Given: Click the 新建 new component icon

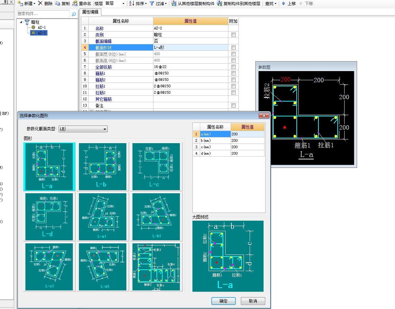Looking at the screenshot, I should [x=20, y=3].
